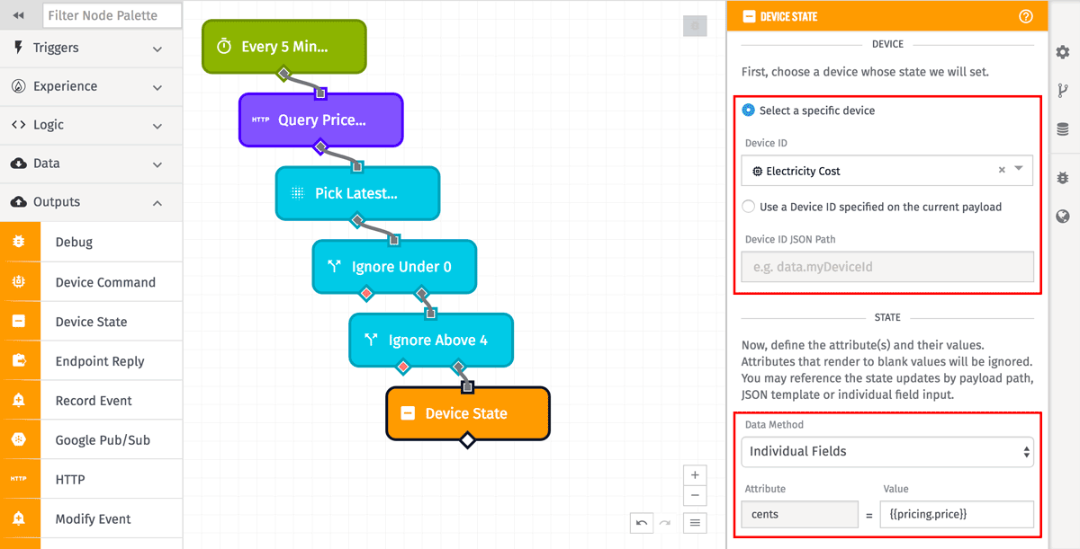Click the Modify Event palette icon
Viewport: 1080px width, 549px height.
click(x=19, y=518)
